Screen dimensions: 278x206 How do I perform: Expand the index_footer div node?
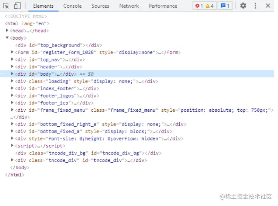12,88
